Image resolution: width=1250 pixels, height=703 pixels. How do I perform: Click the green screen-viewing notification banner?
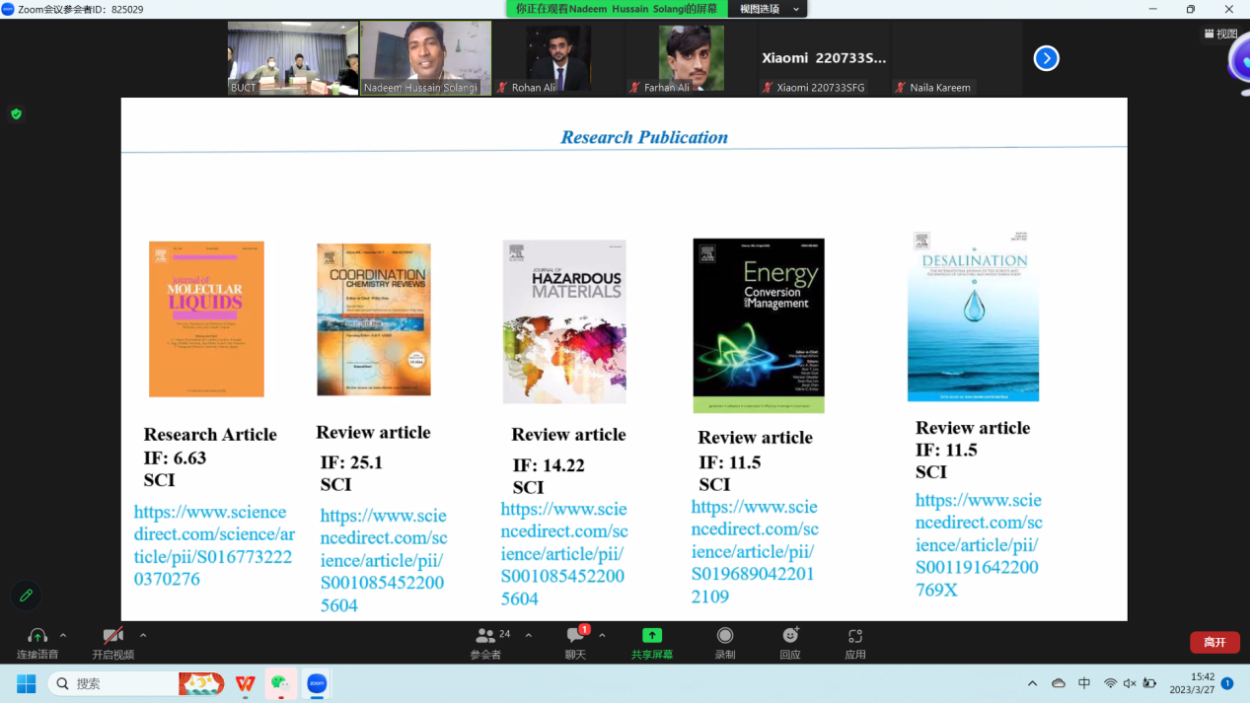click(618, 9)
